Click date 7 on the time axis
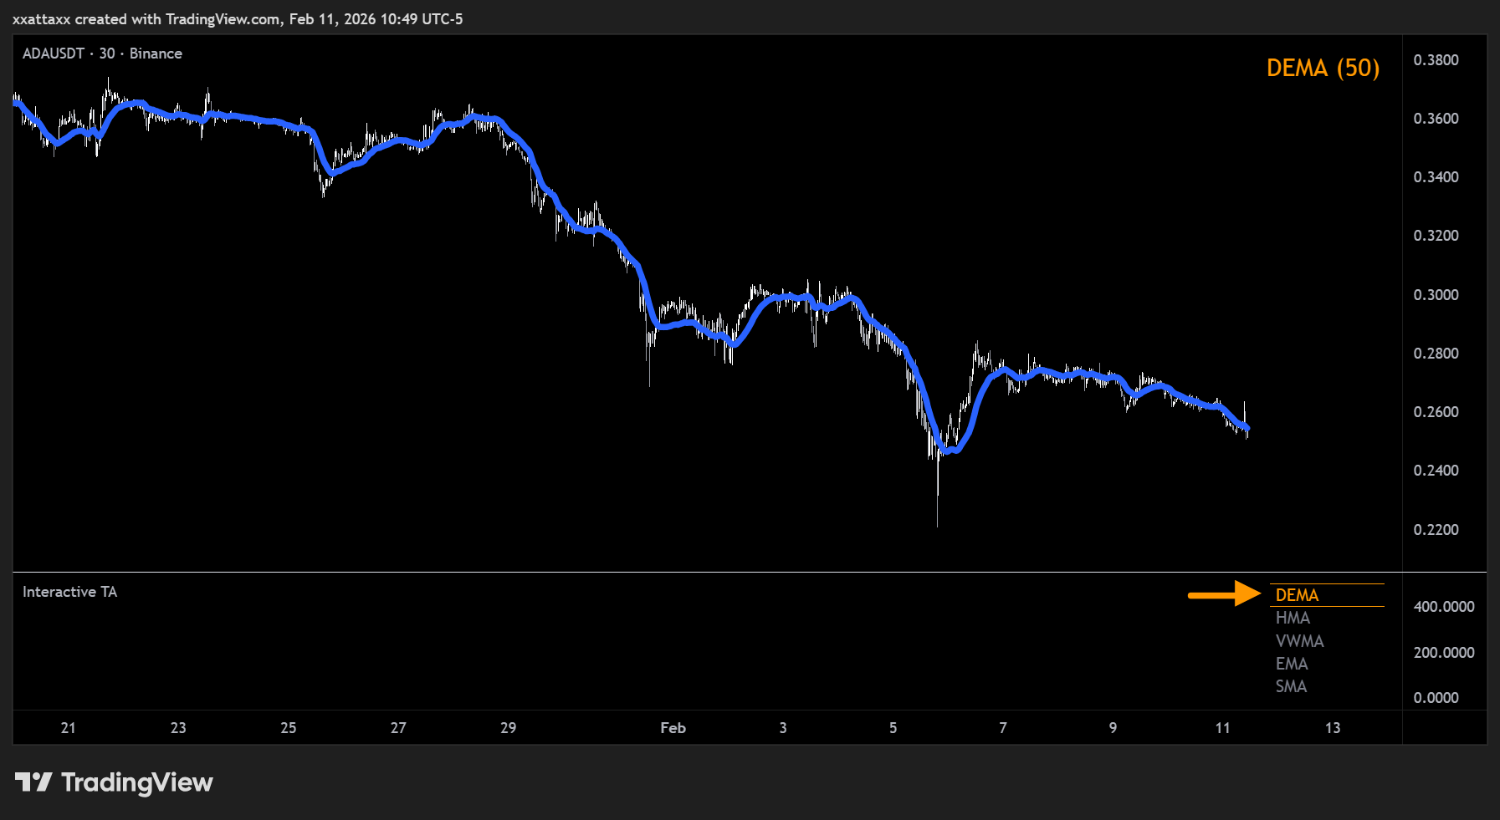Screen dimensions: 1500x820 pos(1003,728)
